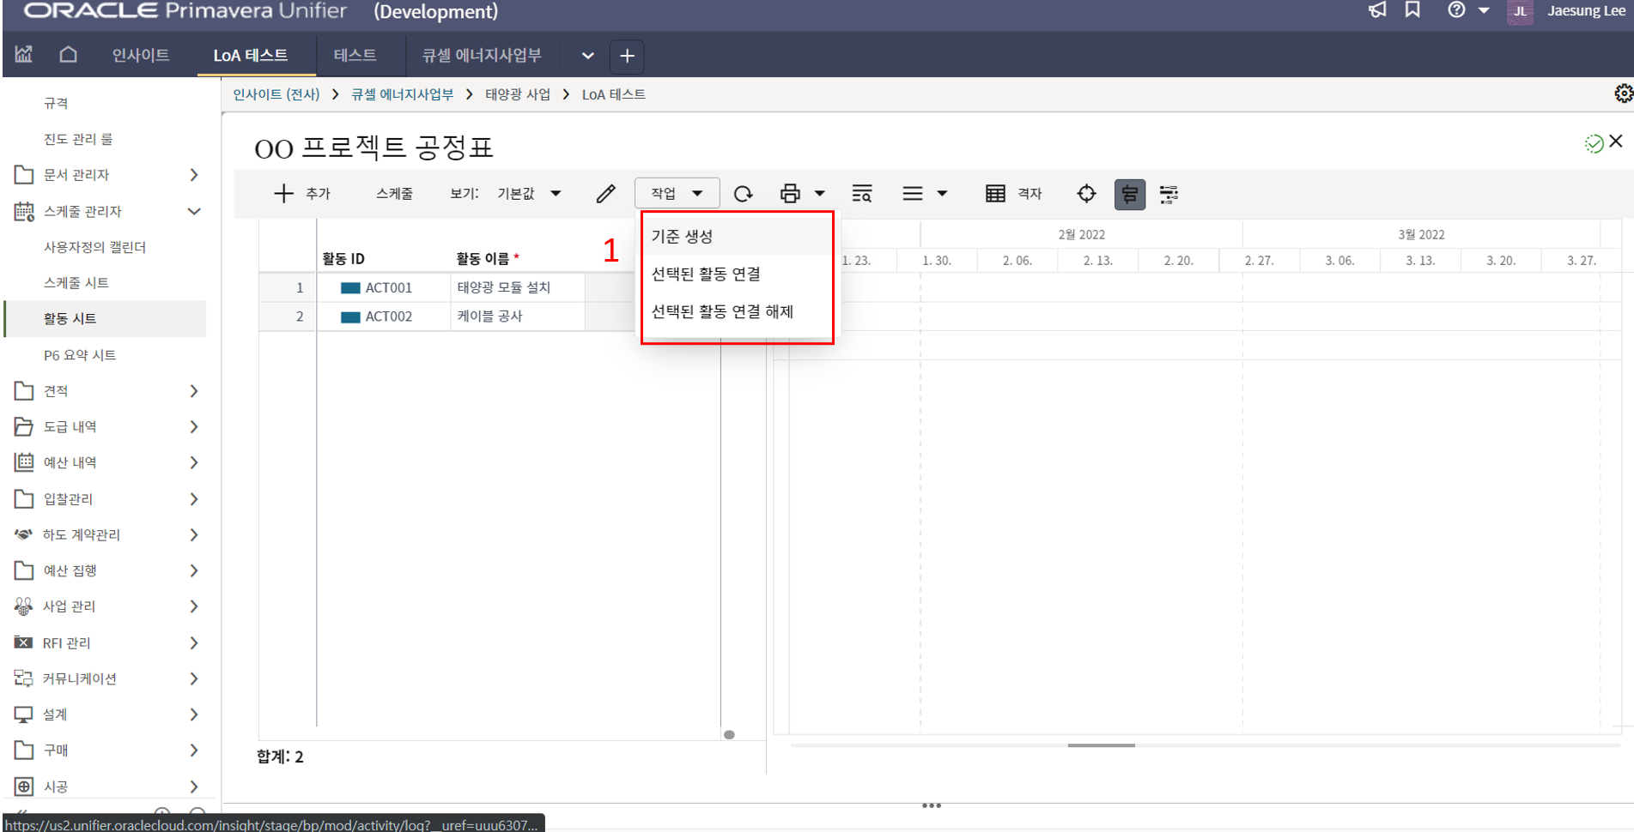Click the crosshair locate icon
This screenshot has height=832, width=1634.
point(1086,194)
